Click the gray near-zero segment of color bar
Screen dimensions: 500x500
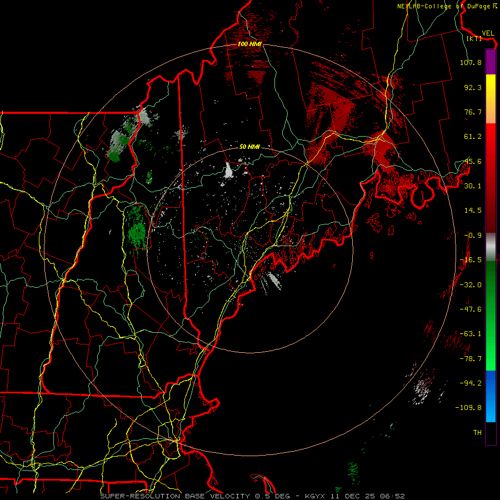pyautogui.click(x=491, y=247)
